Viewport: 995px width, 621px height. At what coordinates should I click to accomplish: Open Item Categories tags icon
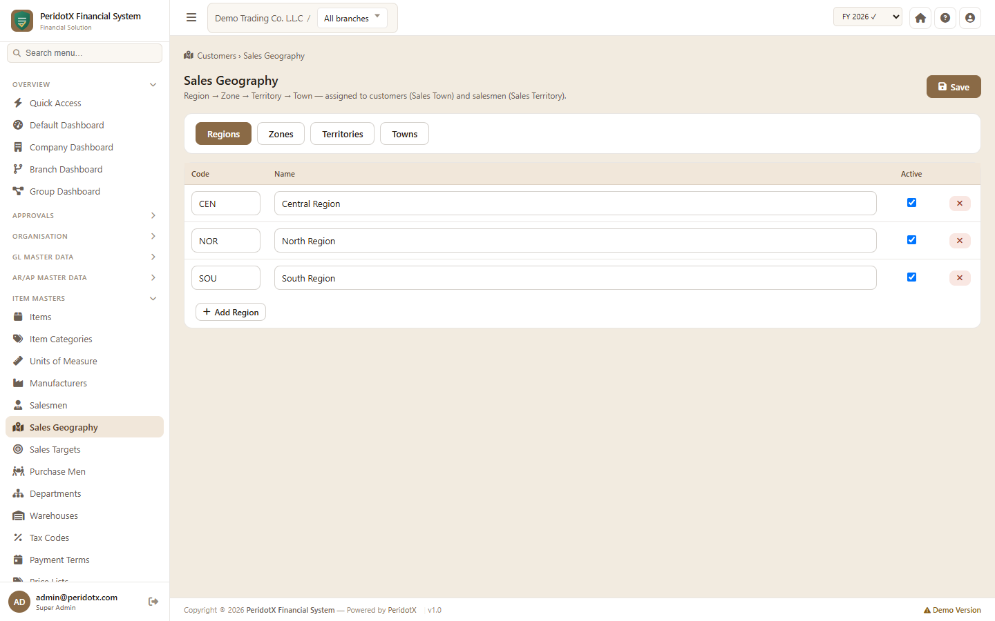[x=18, y=339]
